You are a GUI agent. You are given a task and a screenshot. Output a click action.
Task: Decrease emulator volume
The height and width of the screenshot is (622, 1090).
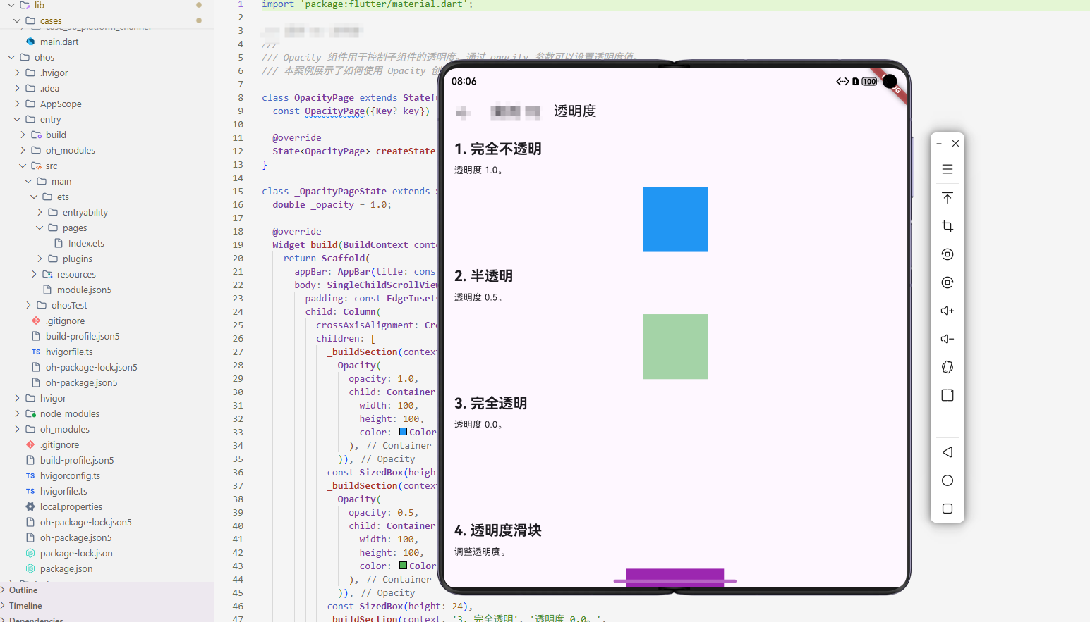pyautogui.click(x=947, y=339)
